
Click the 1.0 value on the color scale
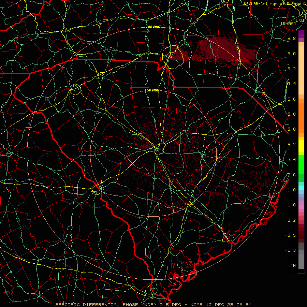click(292, 205)
